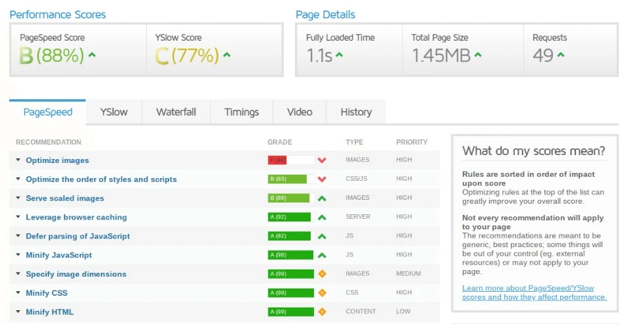
Task: Click the green up arrow beside Requests count
Action: pos(561,55)
